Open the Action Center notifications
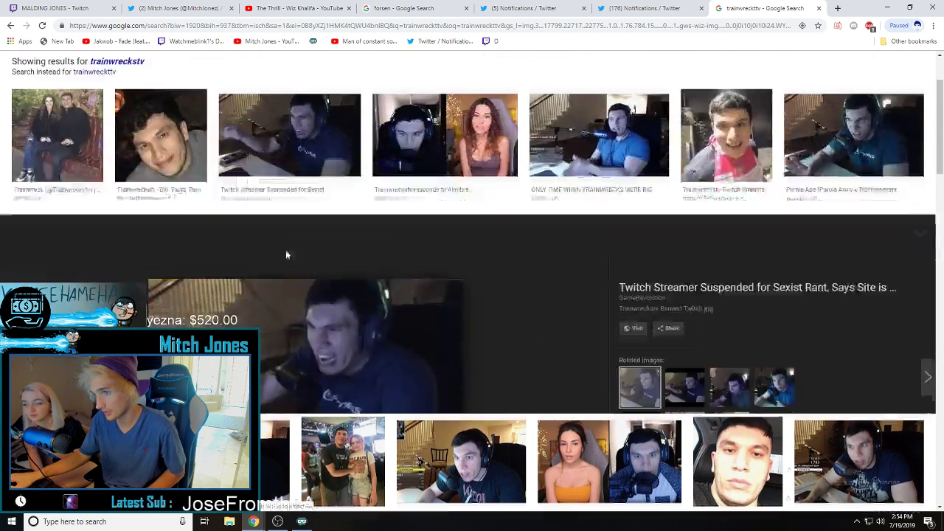This screenshot has height=531, width=944. coord(929,521)
